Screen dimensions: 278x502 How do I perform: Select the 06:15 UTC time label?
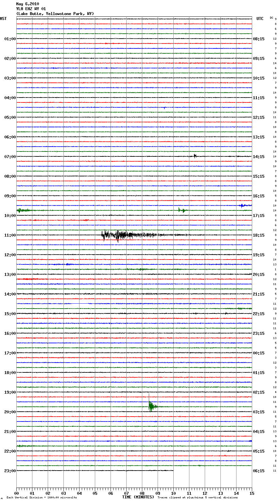259,471
